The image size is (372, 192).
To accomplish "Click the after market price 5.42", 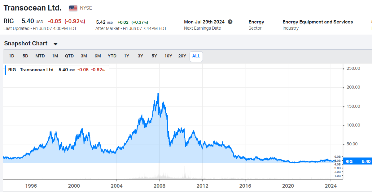I will pyautogui.click(x=101, y=22).
